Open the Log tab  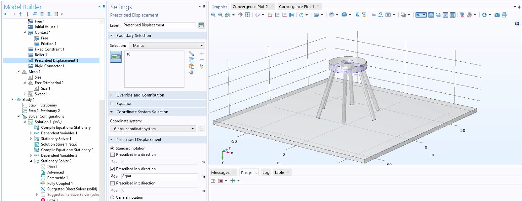point(266,172)
